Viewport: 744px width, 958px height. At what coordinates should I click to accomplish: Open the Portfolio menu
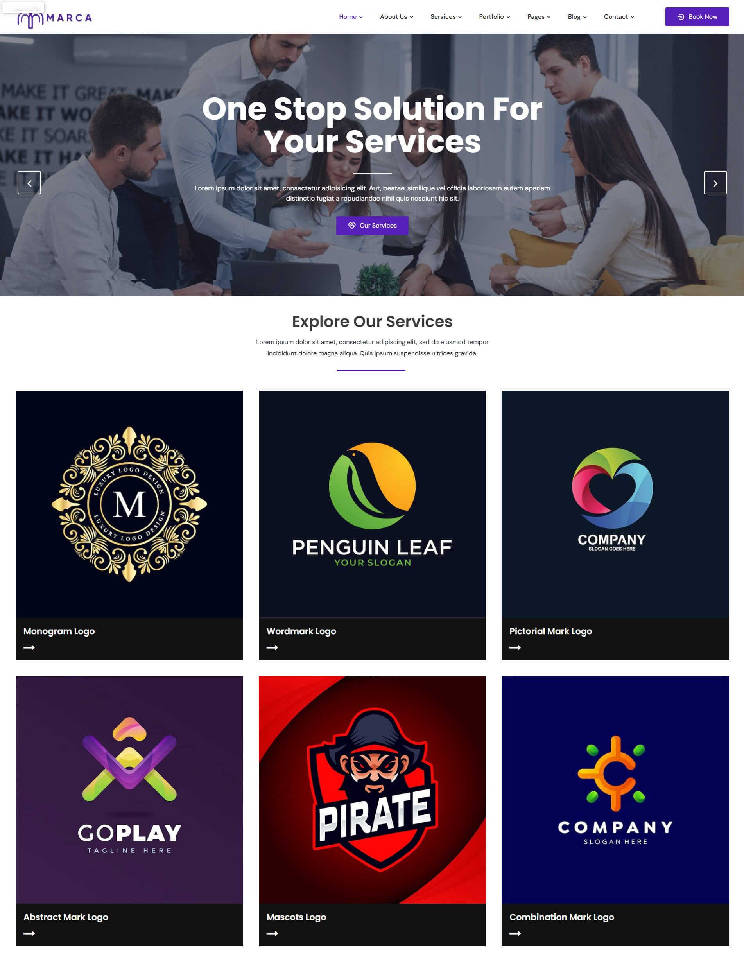coord(495,17)
